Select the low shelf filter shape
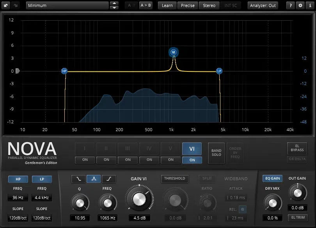Viewport: 316px width, 228px height. (x=78, y=179)
